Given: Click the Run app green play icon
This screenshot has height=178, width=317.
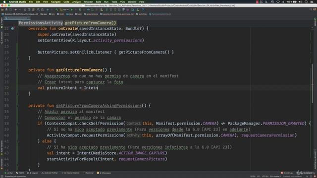Looking at the screenshot, I should click(x=71, y=9).
